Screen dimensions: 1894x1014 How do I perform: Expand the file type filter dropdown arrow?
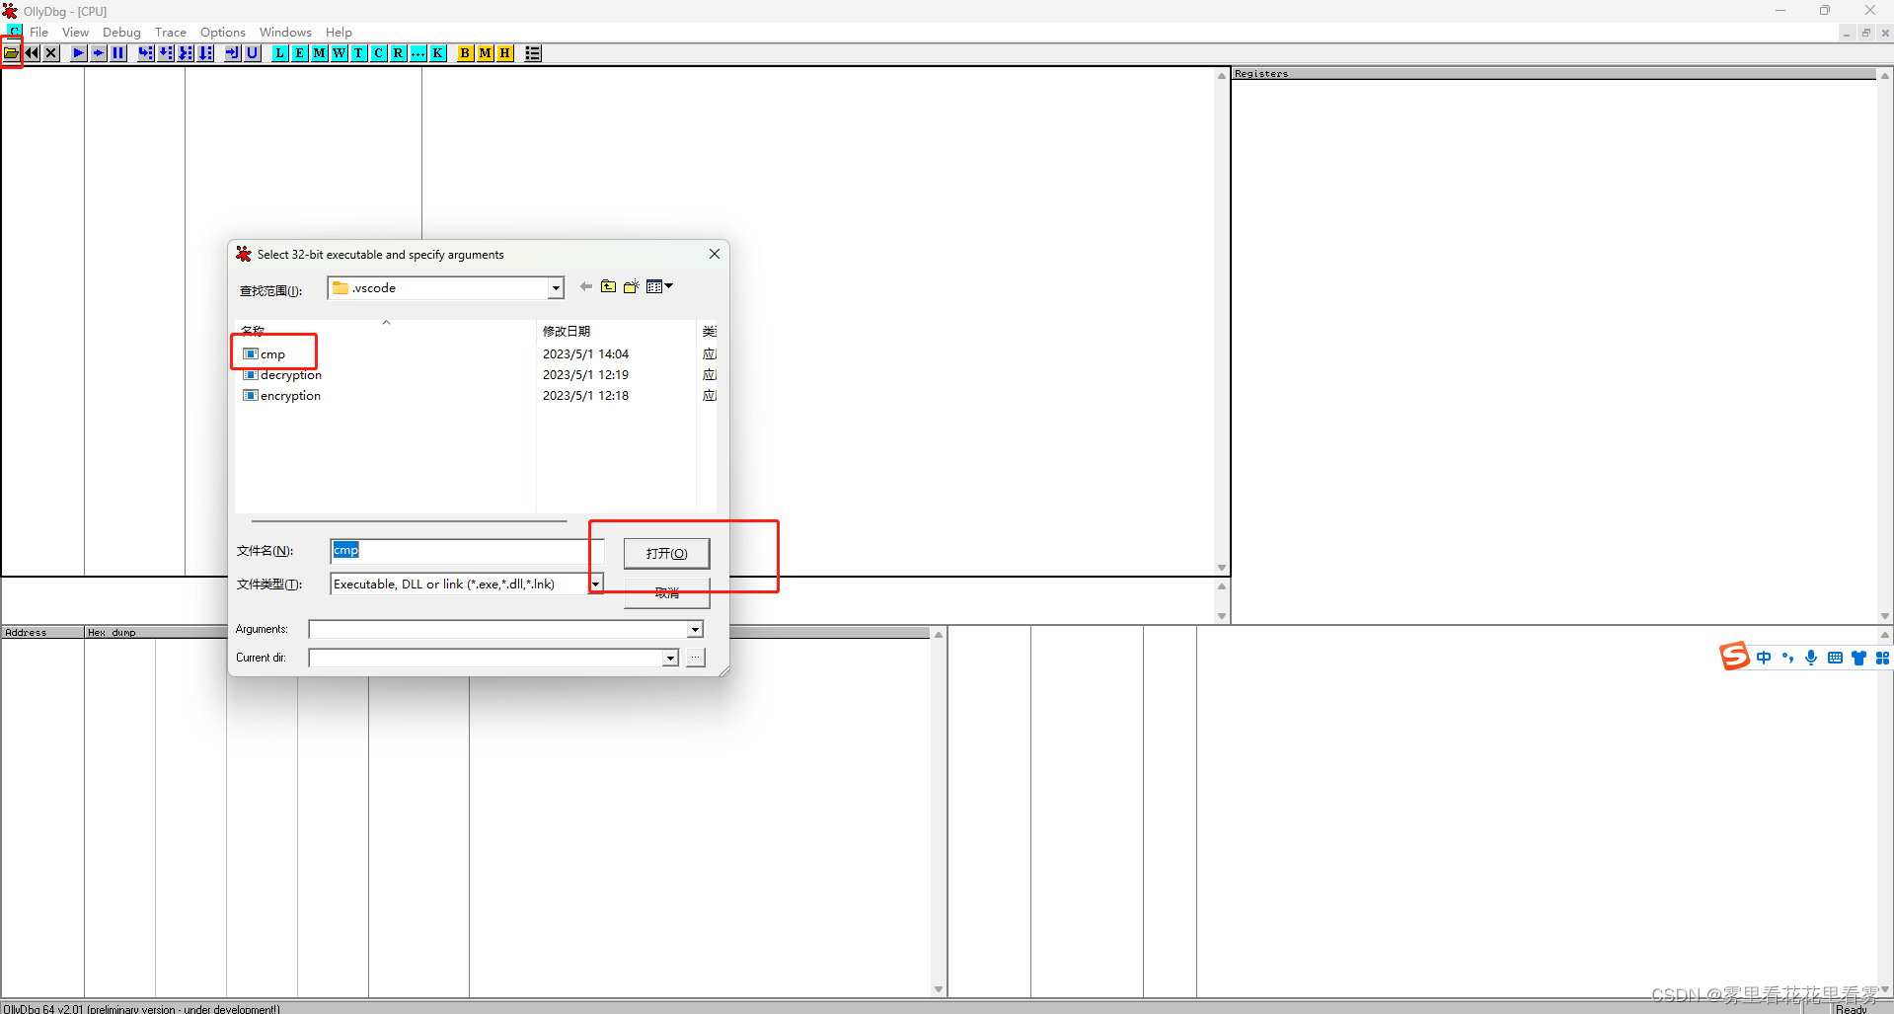coord(595,585)
